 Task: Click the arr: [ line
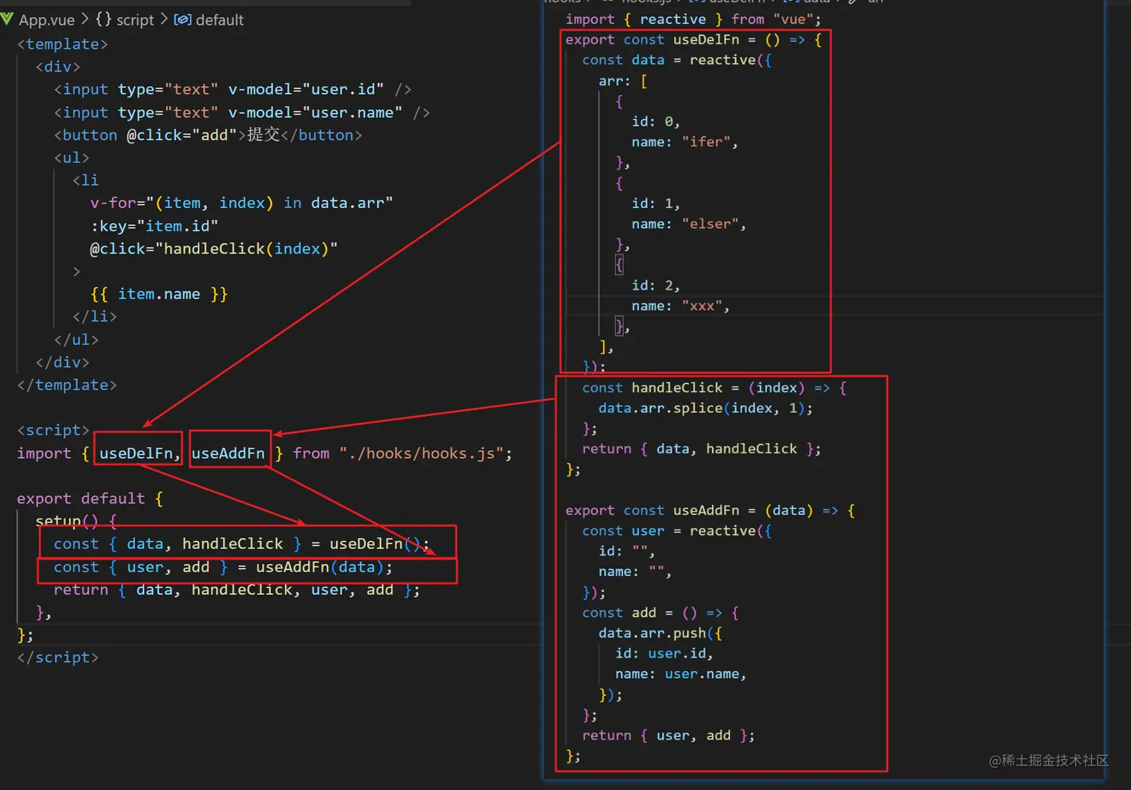[623, 81]
